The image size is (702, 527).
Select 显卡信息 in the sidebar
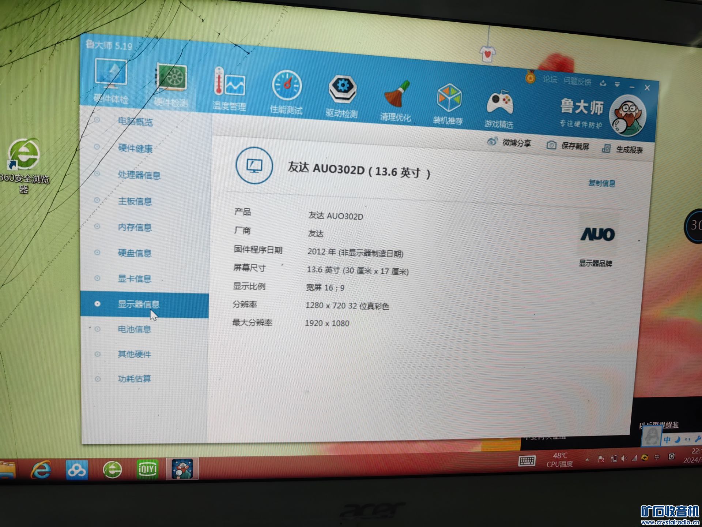coord(135,279)
